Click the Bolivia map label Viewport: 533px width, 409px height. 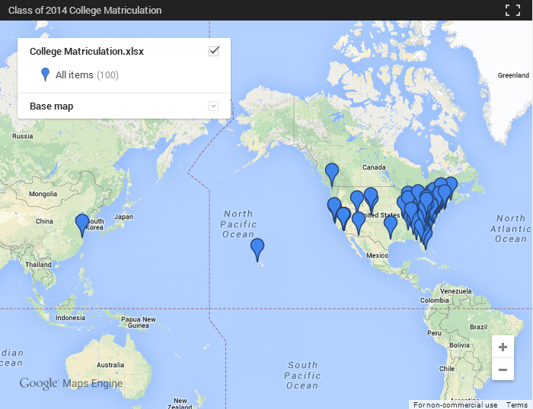point(459,345)
